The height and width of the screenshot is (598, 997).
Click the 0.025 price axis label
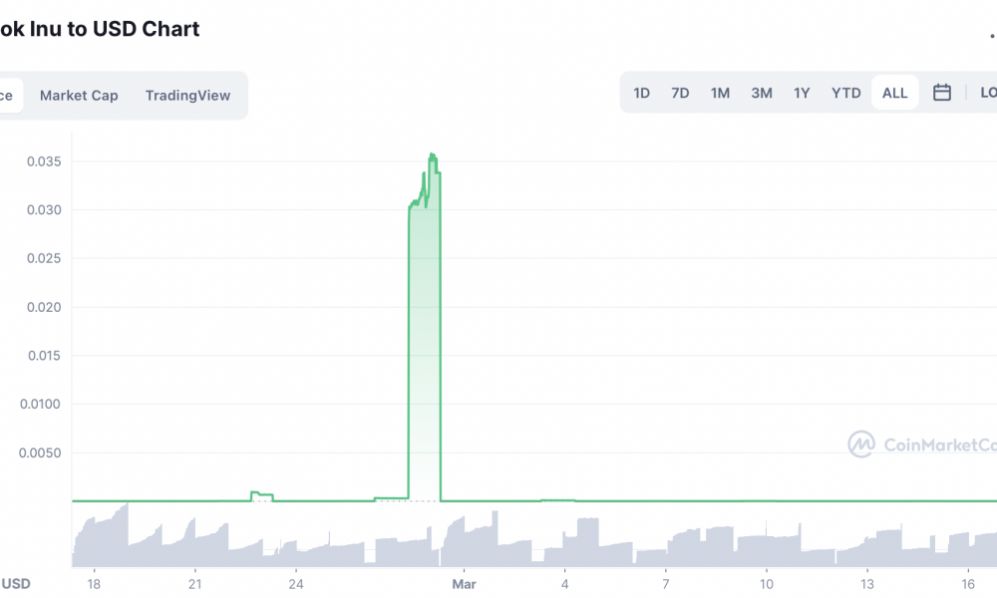point(44,258)
